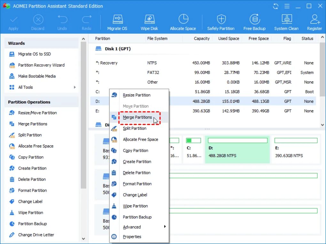Viewport: 326px width, 244px height.
Task: Choose Copy Partition in context menu
Action: [139, 150]
